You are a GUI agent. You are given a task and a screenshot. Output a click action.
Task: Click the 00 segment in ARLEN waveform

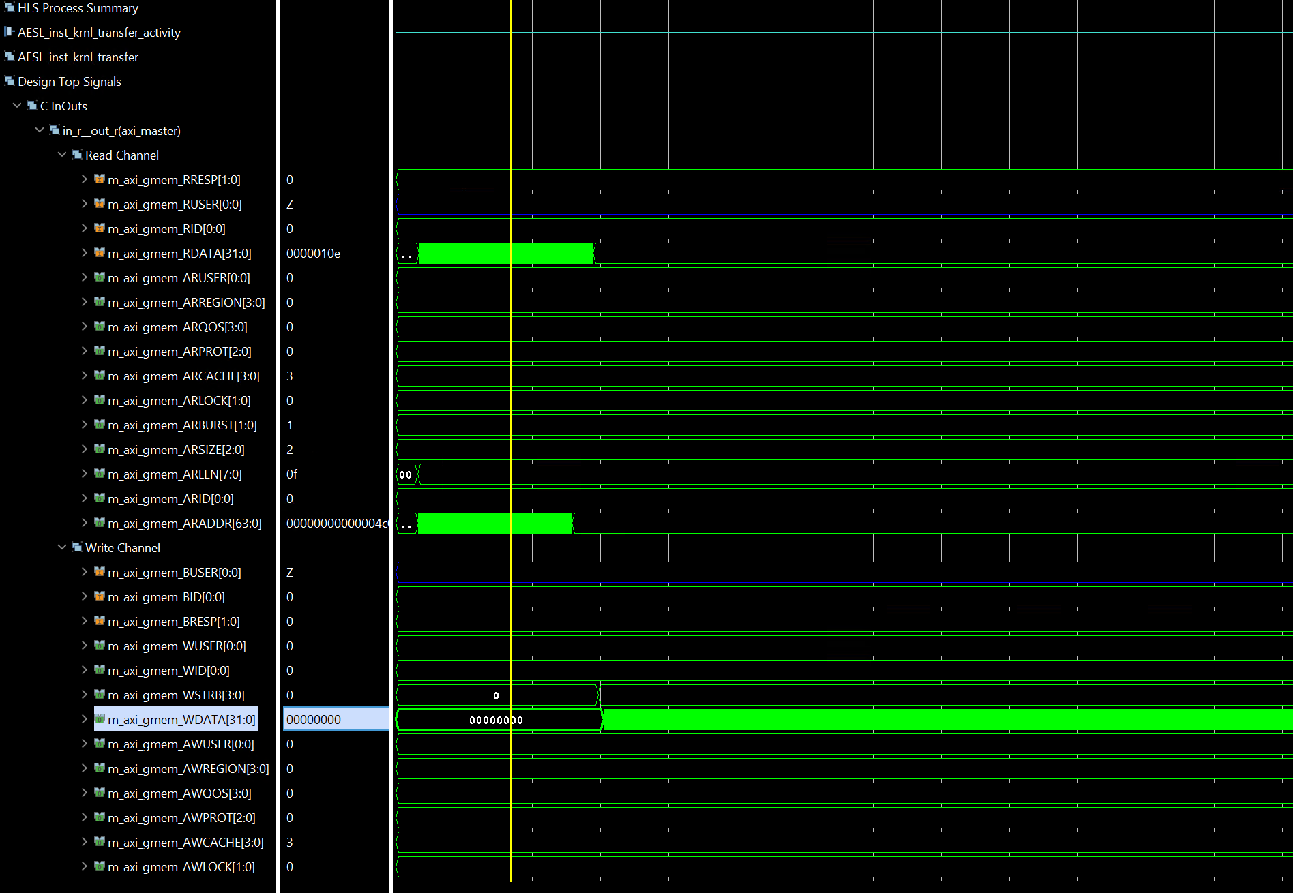pyautogui.click(x=406, y=474)
